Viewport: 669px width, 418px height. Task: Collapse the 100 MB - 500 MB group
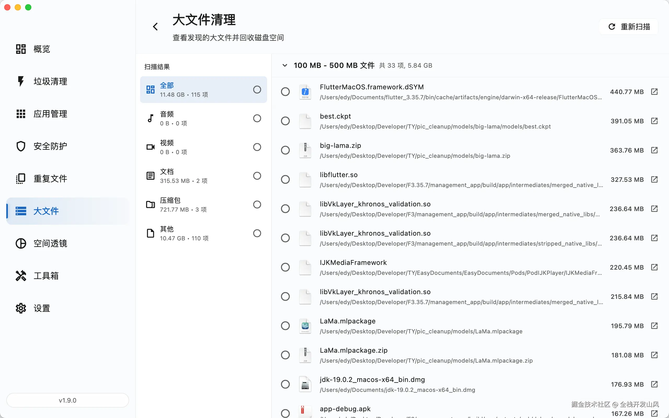[285, 66]
